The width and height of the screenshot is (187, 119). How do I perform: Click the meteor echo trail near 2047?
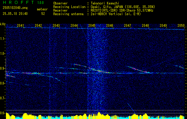(138, 70)
